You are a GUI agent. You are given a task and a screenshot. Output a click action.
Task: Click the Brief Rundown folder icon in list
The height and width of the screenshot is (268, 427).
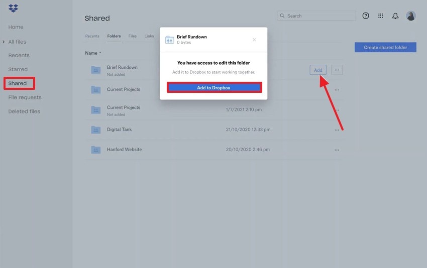(95, 70)
